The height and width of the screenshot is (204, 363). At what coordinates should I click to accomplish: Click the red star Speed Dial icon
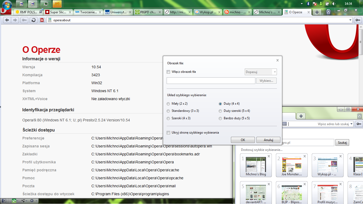point(42,20)
